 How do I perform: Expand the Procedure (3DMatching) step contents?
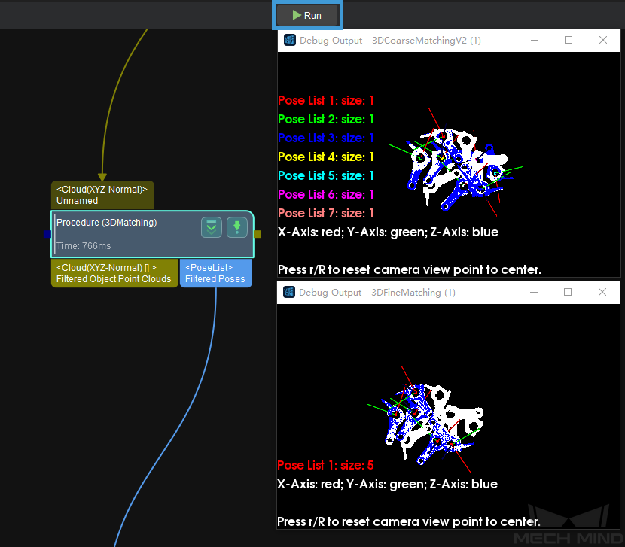pos(212,227)
